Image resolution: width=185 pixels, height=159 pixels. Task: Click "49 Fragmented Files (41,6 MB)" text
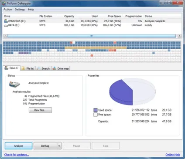(x=42, y=96)
